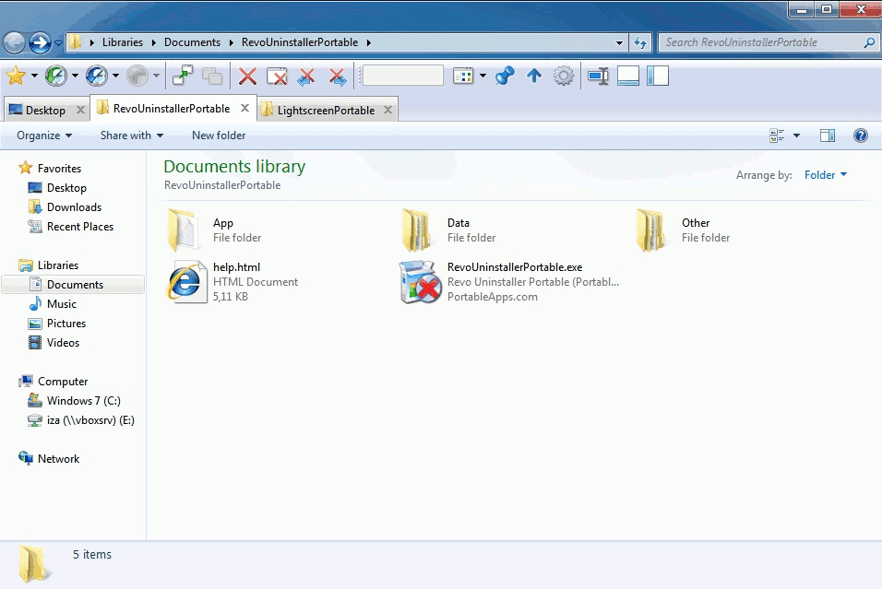Open the Arrange by Folder dropdown
Viewport: 882px width, 589px height.
[x=825, y=175]
